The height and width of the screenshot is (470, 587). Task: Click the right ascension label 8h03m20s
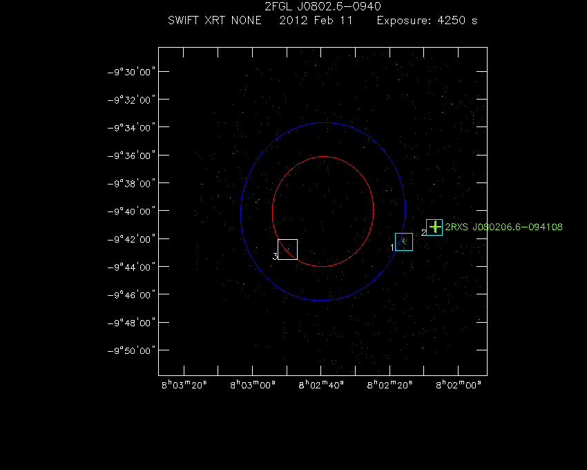click(x=184, y=385)
